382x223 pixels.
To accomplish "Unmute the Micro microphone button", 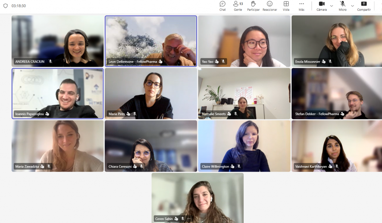I will (x=342, y=6).
